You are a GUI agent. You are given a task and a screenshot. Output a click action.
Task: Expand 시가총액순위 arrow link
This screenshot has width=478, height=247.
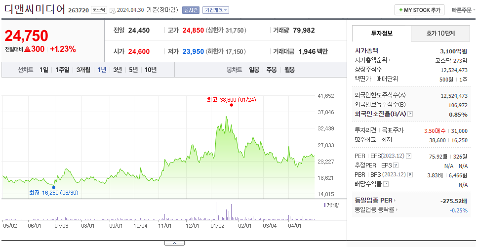pyautogui.click(x=389, y=60)
